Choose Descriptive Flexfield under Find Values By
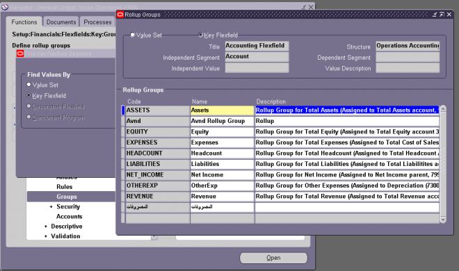 tap(29, 106)
